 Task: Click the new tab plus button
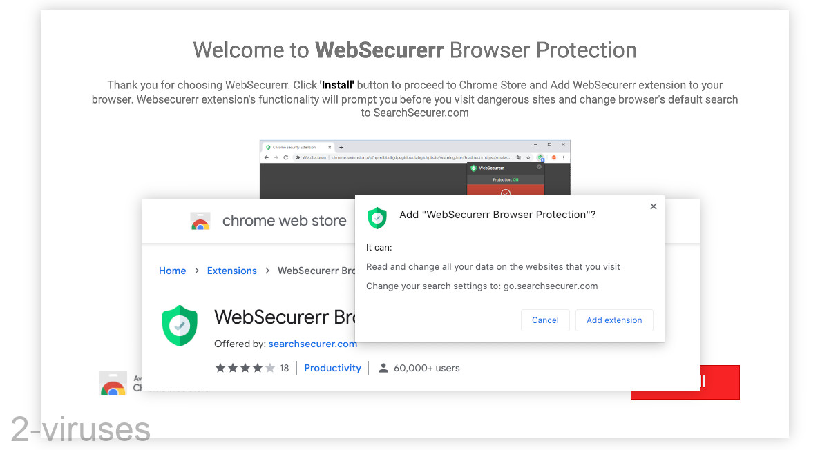[341, 147]
